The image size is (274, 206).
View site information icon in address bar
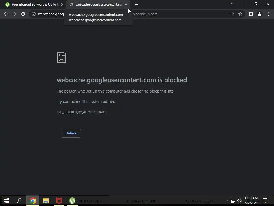click(34, 14)
